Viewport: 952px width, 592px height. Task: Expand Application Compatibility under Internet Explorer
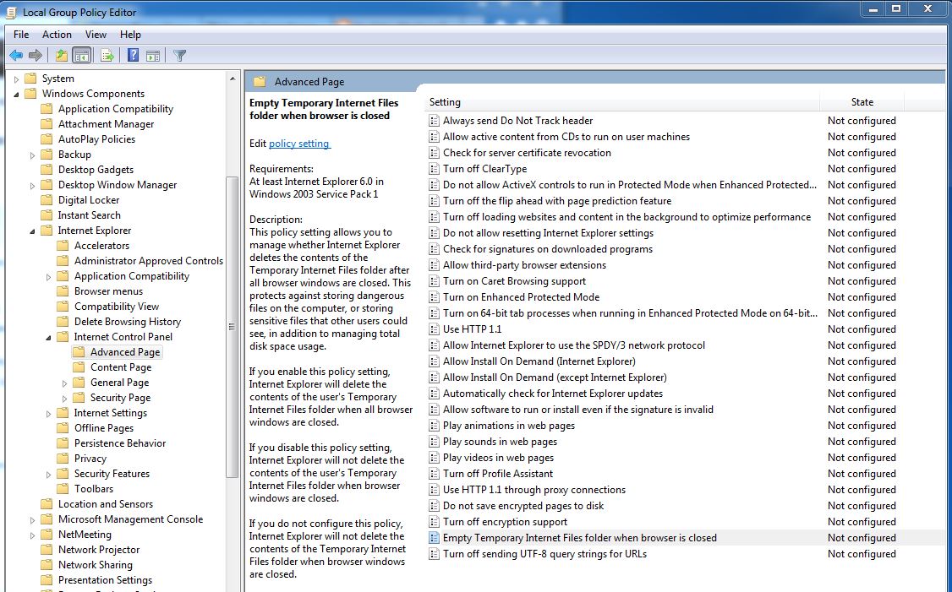click(48, 277)
